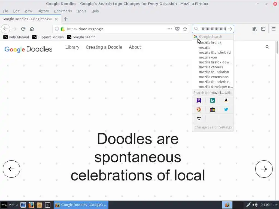Select the Google Doodles browser tab
The image size is (279, 209).
click(31, 19)
